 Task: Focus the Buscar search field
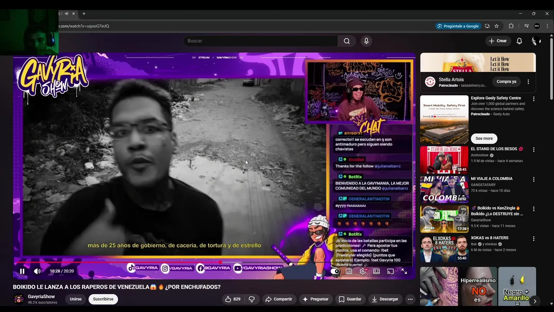click(x=261, y=41)
